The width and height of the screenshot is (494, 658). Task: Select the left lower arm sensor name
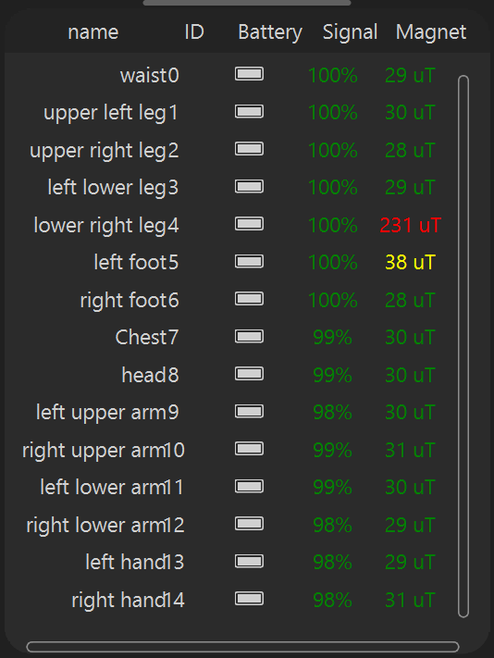[x=112, y=487]
